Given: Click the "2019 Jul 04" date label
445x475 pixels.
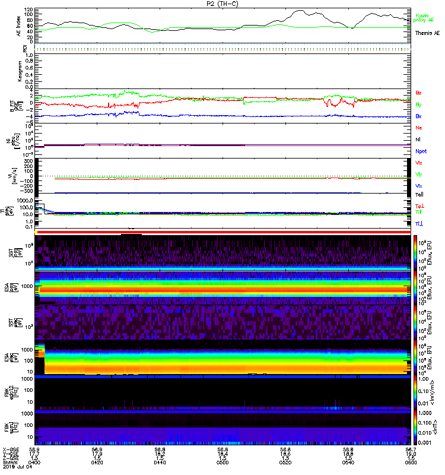Looking at the screenshot, I should [x=18, y=467].
